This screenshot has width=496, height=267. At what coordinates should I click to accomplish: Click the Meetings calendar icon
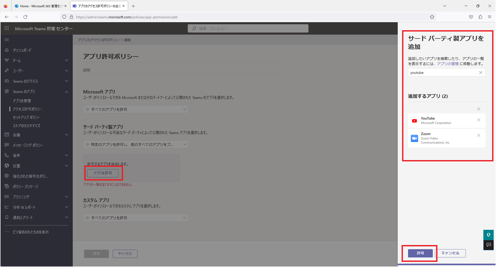7,135
